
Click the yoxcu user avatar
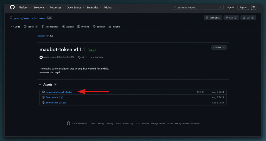tap(41, 57)
